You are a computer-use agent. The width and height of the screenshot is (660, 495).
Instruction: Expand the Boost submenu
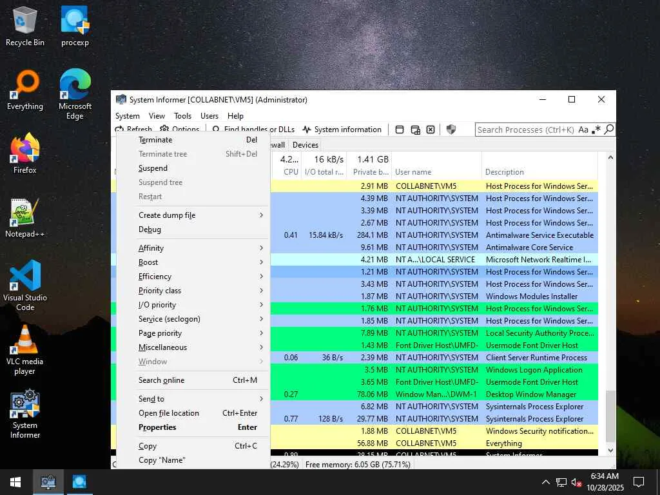(x=193, y=262)
